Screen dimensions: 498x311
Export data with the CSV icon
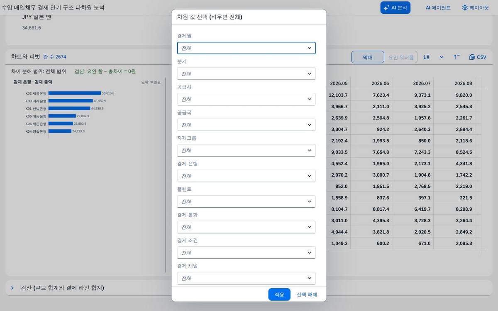(477, 57)
